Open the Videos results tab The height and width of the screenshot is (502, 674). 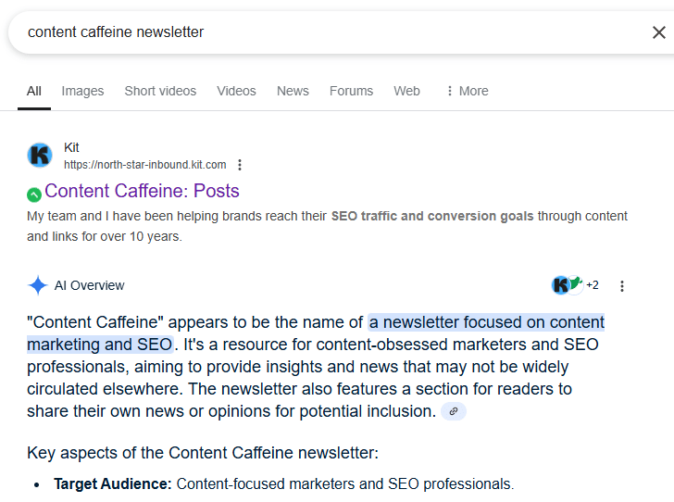pyautogui.click(x=236, y=91)
